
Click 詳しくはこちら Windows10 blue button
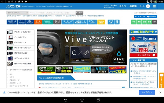pos(146,16)
